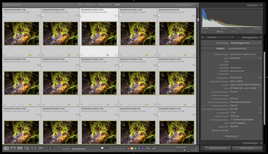Rotate left icon under NH20261019-104605-5.CR3
The width and height of the screenshot is (268, 154).
pyautogui.click(x=4, y=55)
